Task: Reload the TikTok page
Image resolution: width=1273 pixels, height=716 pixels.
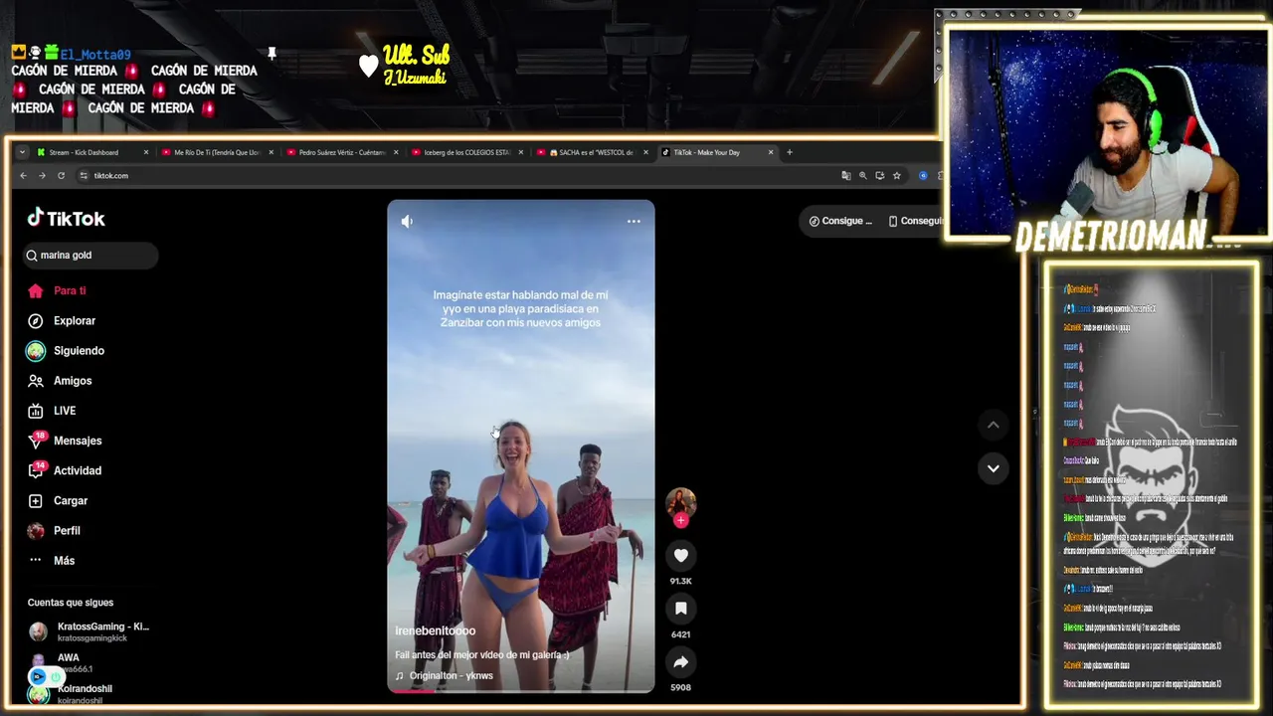Action: (x=61, y=176)
